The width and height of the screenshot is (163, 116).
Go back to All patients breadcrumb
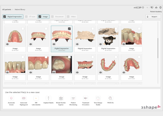click(7, 9)
